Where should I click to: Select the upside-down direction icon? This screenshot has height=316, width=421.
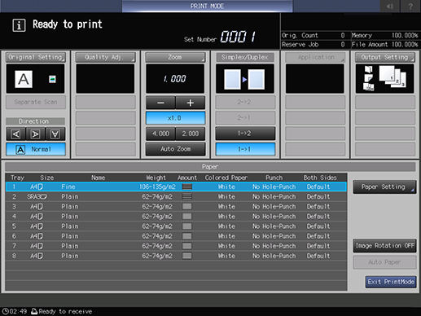(x=55, y=134)
